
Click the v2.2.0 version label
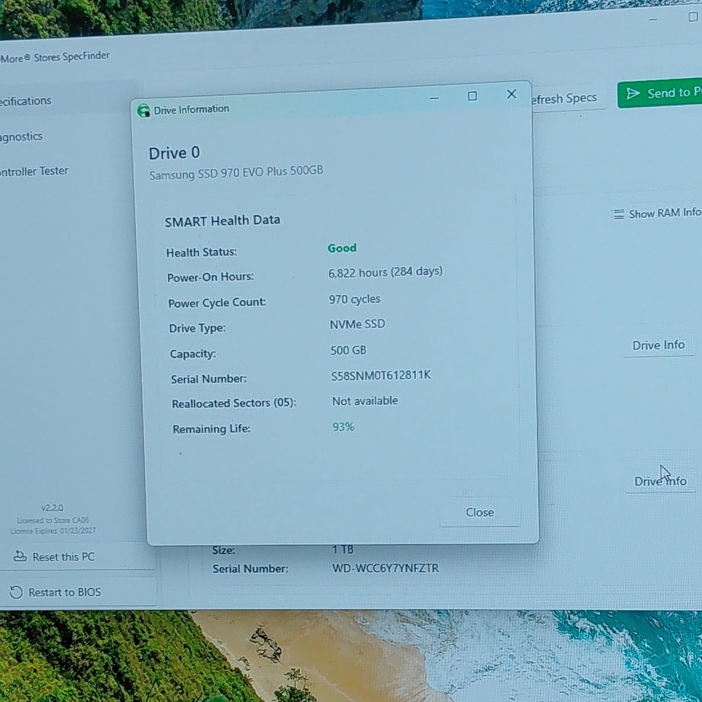(x=53, y=508)
